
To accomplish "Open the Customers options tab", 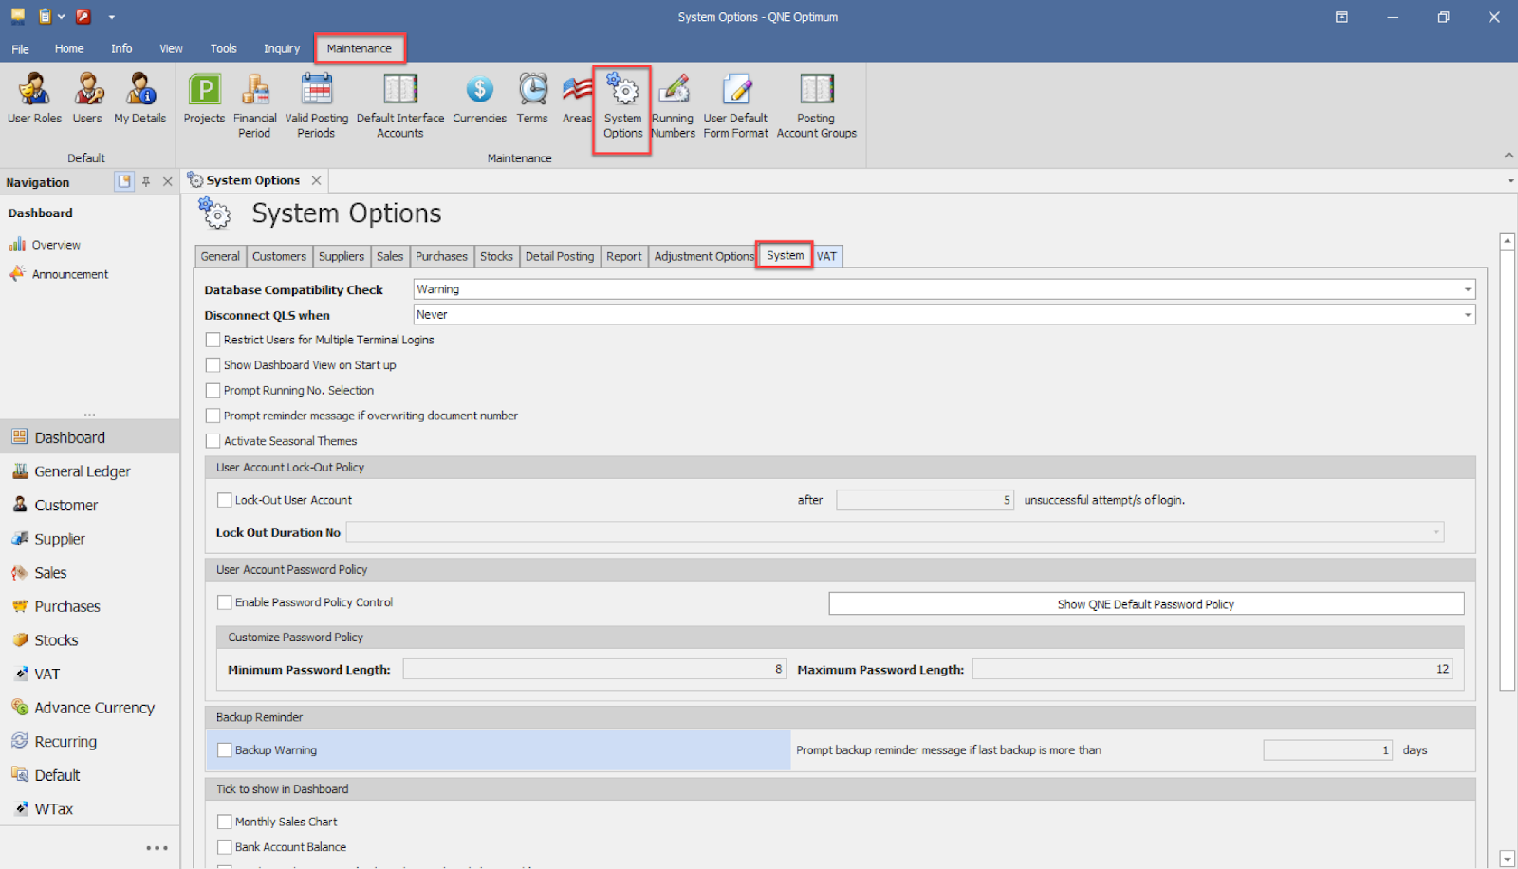I will coord(279,256).
